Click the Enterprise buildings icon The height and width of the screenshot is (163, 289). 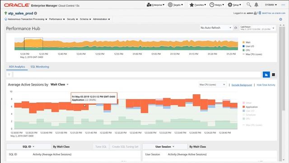(149, 5)
